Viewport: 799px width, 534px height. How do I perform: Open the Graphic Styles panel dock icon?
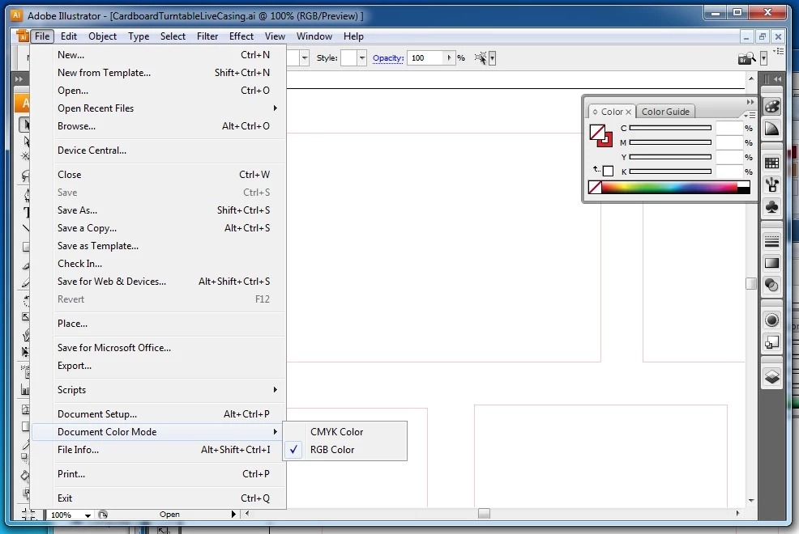pos(771,342)
